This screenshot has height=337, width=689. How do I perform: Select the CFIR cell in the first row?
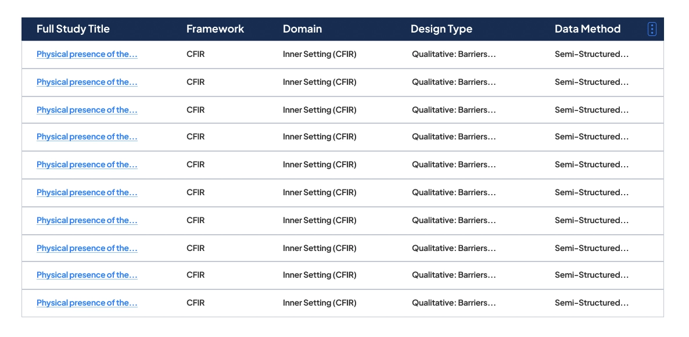pos(196,54)
